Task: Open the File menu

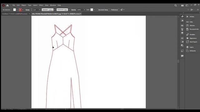Action: click(14, 5)
